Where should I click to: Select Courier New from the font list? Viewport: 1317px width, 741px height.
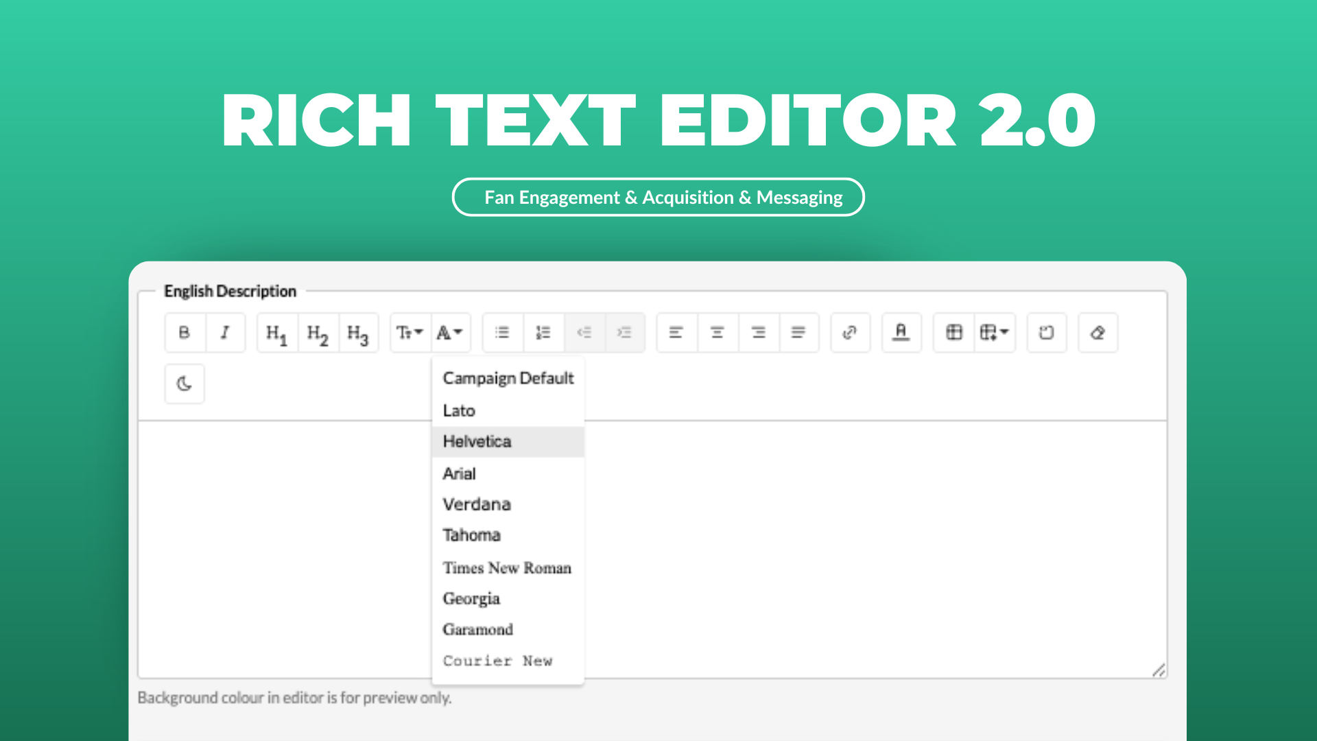click(497, 660)
